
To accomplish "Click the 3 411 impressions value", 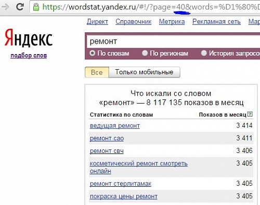I will 244,138.
